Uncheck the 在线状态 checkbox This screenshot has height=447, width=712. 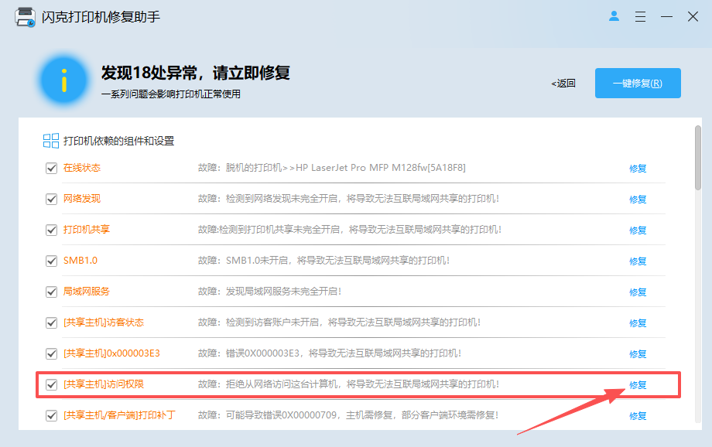coord(52,168)
